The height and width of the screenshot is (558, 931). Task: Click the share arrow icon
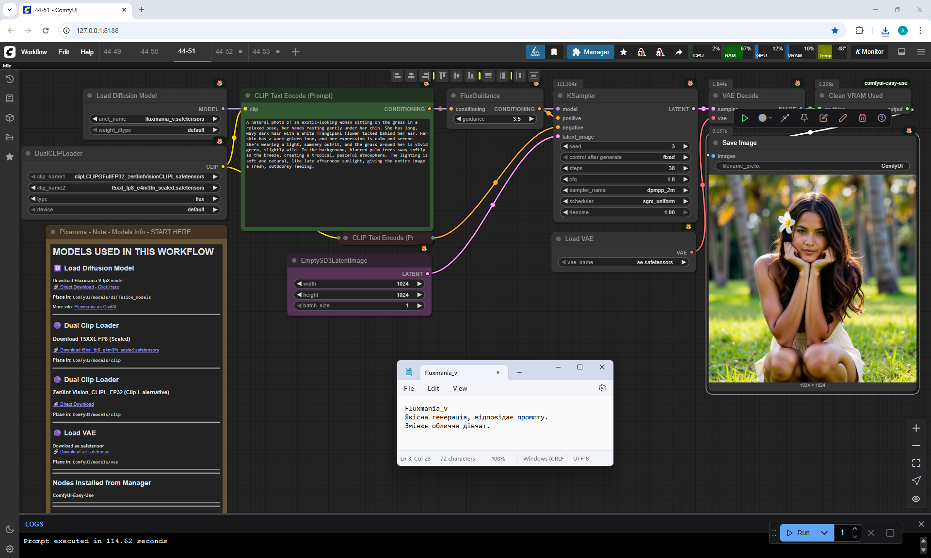click(678, 52)
